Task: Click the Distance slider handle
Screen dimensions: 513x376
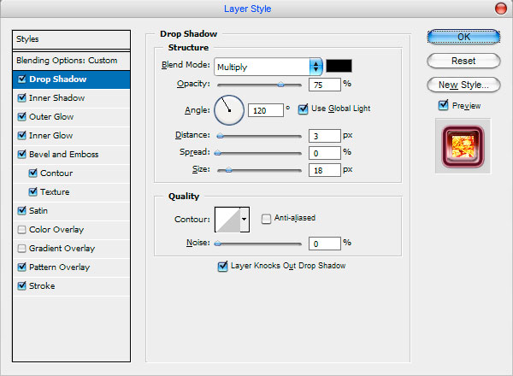Action: click(221, 136)
